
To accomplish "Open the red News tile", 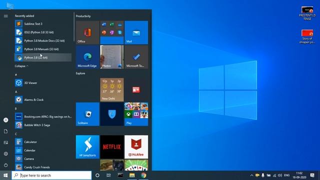I will point(136,90).
